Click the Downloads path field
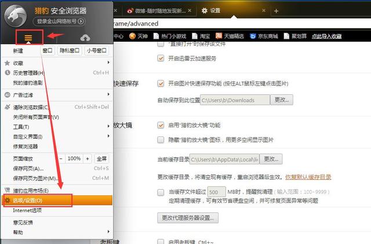Image resolution: width=371 pixels, height=244 pixels. [x=235, y=100]
